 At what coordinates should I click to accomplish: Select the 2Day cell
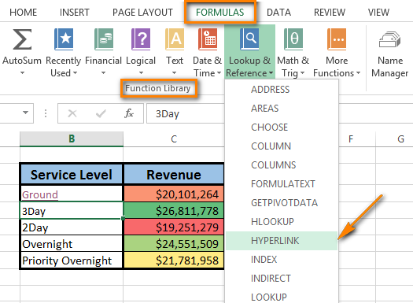tap(72, 227)
